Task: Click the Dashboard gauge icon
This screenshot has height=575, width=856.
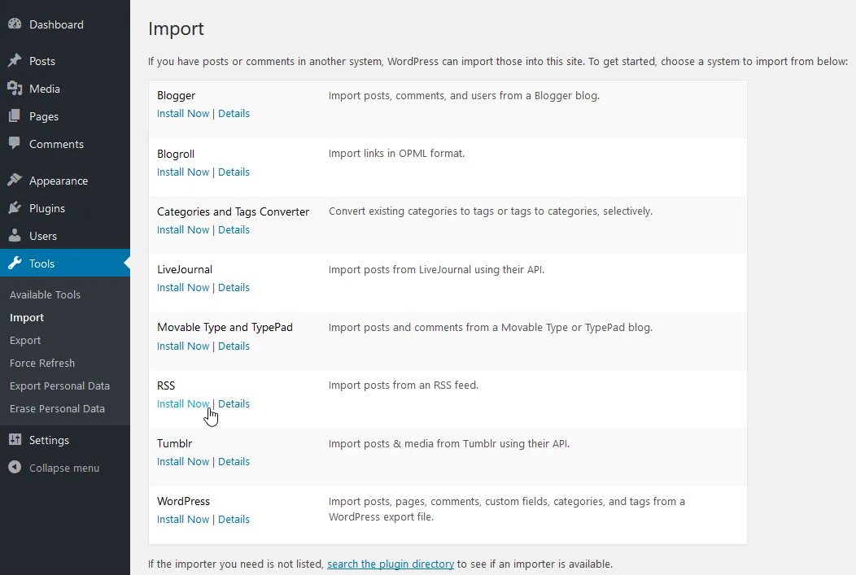Action: [15, 24]
